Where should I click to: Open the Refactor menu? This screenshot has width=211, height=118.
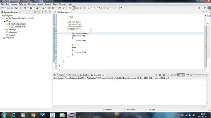point(22,4)
